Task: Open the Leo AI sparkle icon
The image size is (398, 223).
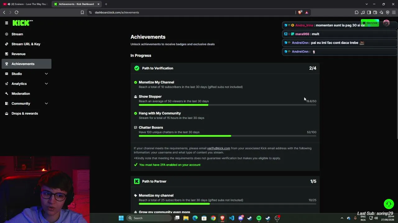Action: coord(381,12)
